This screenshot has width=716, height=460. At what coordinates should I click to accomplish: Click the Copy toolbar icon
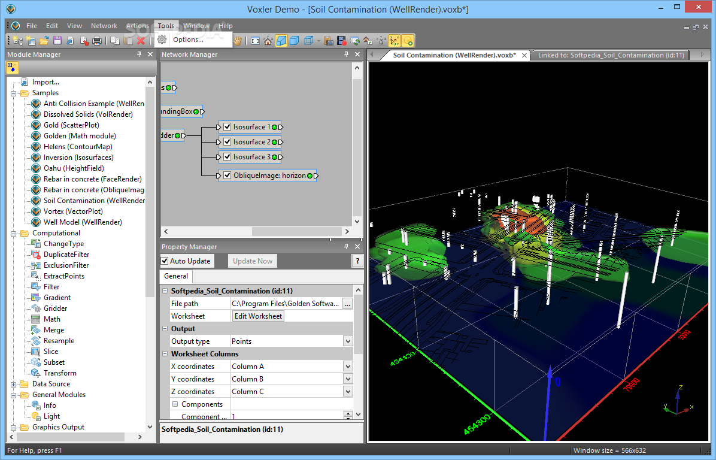tap(114, 41)
